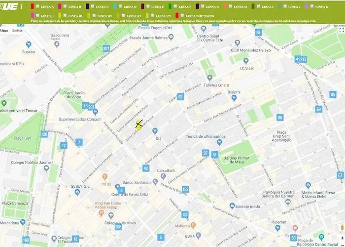Click the Plaza Jardín de Aspe label
The width and height of the screenshot is (345, 247).
74,95
